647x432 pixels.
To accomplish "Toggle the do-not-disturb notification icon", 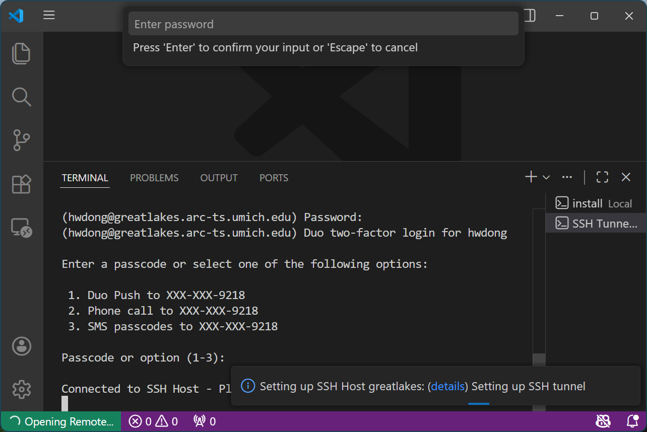I will (x=603, y=421).
